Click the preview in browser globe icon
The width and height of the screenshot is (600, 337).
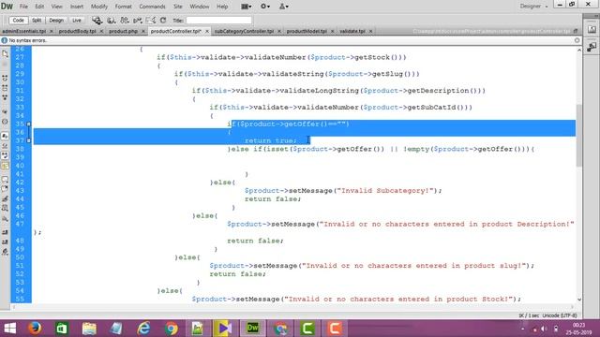tap(112, 21)
